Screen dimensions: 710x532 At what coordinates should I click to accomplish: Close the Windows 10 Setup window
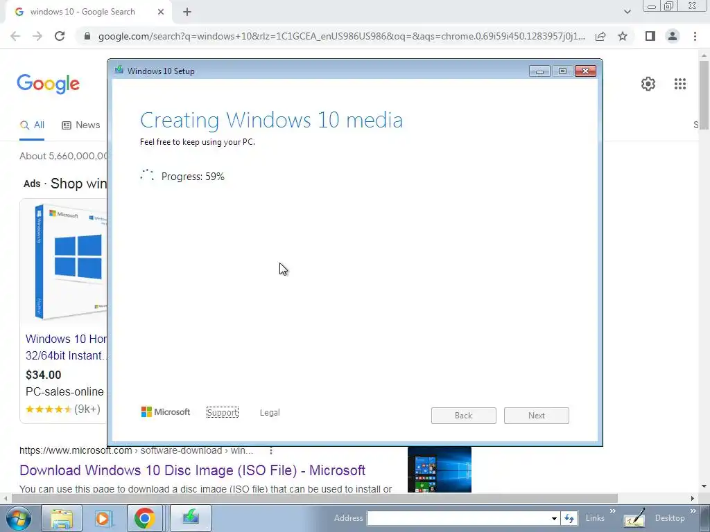[585, 71]
